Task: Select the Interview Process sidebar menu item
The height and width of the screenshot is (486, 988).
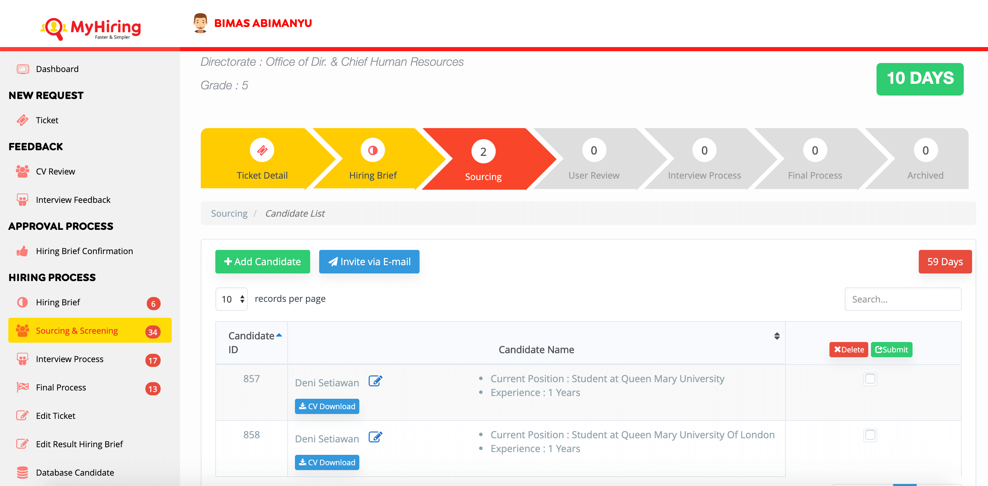Action: (70, 359)
